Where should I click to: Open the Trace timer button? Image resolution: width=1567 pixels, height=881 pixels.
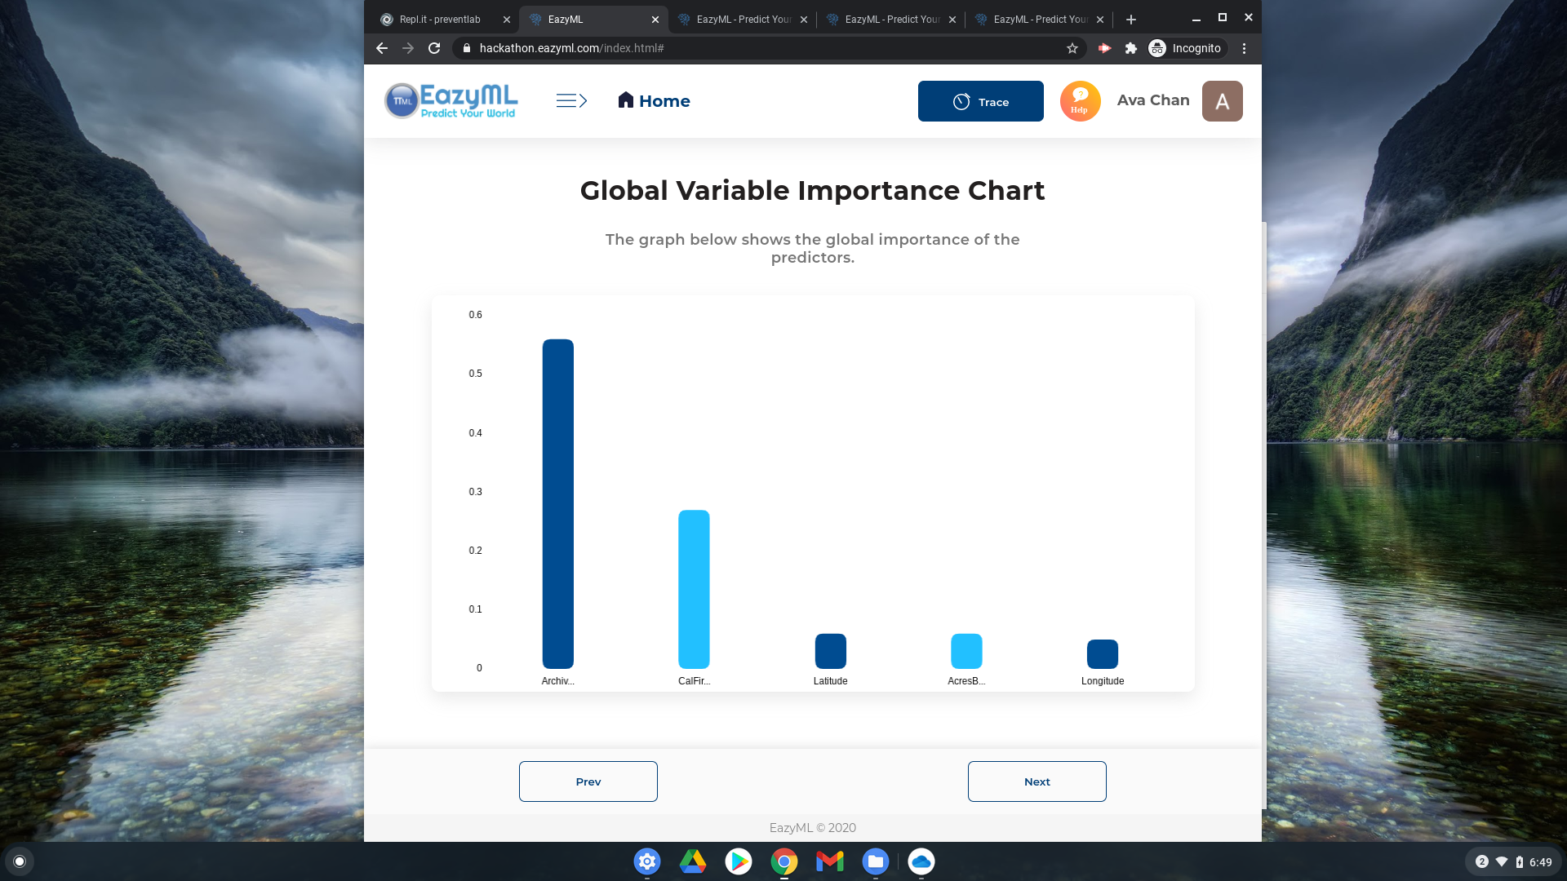(x=980, y=101)
